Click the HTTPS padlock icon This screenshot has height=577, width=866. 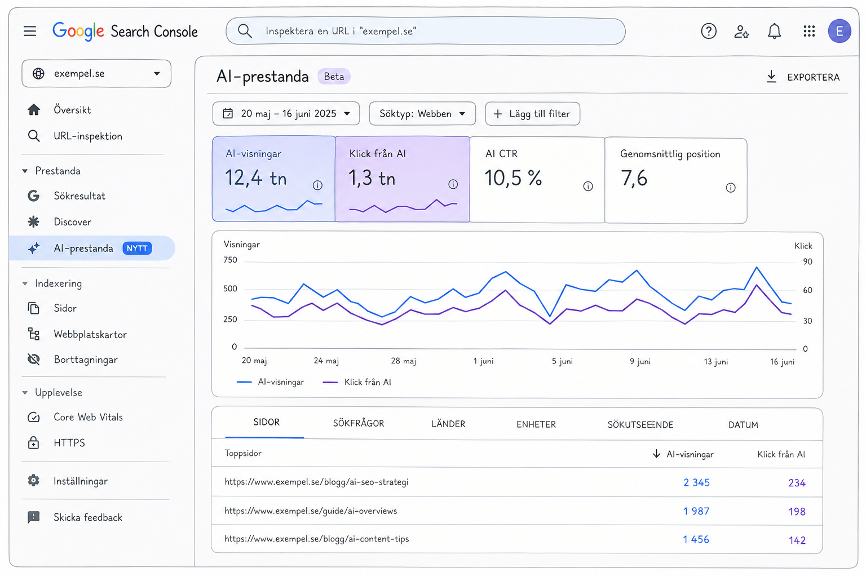click(34, 442)
